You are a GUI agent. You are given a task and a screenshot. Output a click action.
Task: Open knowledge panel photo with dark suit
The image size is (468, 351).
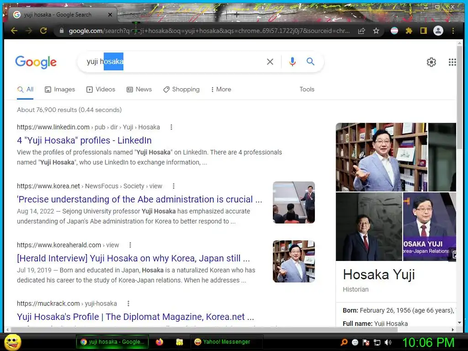369,227
